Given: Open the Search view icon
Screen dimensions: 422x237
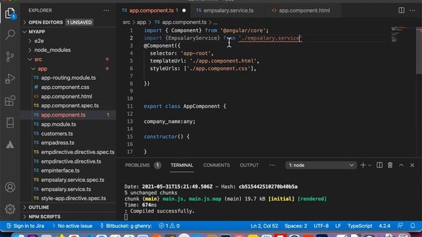Looking at the screenshot, I should coord(10,35).
